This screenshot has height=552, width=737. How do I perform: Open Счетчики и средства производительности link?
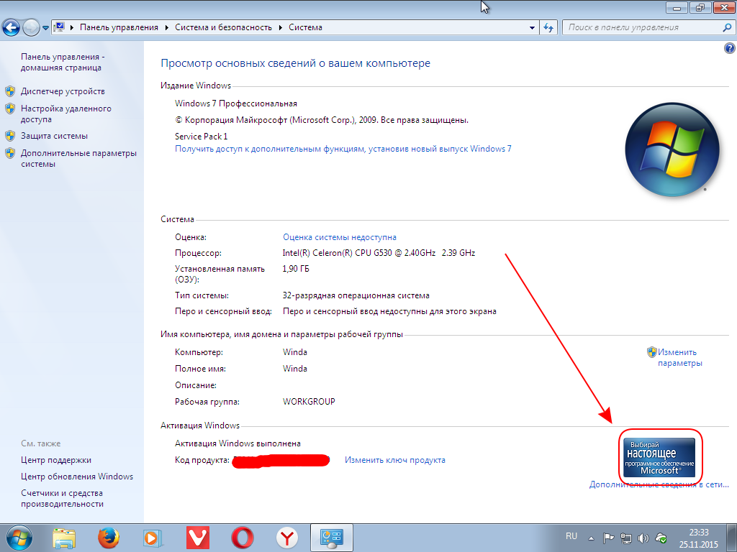(x=62, y=499)
